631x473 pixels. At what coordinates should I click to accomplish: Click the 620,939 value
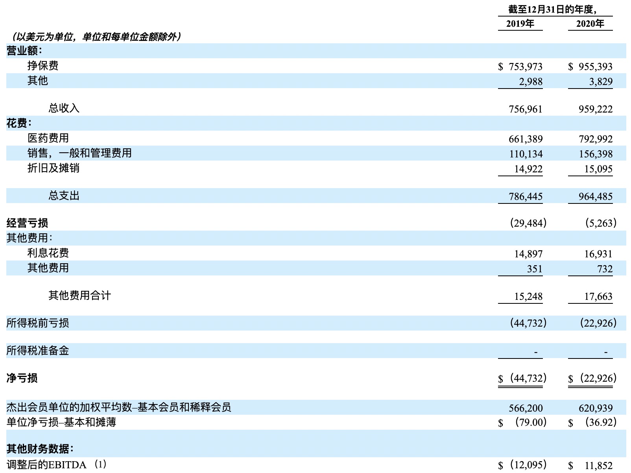tap(596, 408)
